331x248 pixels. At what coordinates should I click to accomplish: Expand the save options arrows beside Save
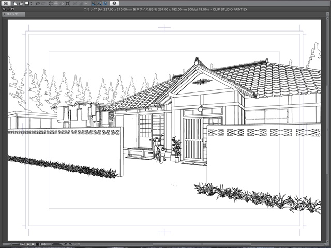(31, 4)
